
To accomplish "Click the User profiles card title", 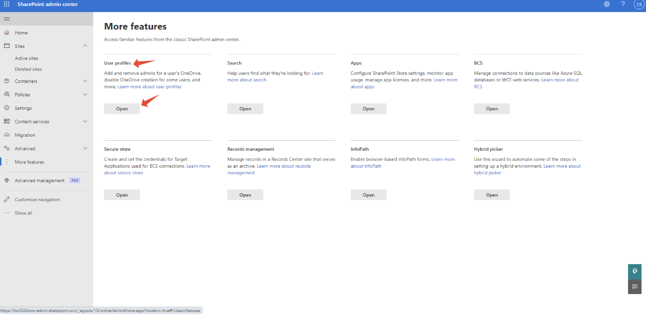I will pyautogui.click(x=118, y=63).
